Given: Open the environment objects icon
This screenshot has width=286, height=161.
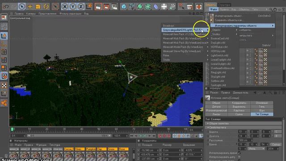Looking at the screenshot, I should click(164, 7).
